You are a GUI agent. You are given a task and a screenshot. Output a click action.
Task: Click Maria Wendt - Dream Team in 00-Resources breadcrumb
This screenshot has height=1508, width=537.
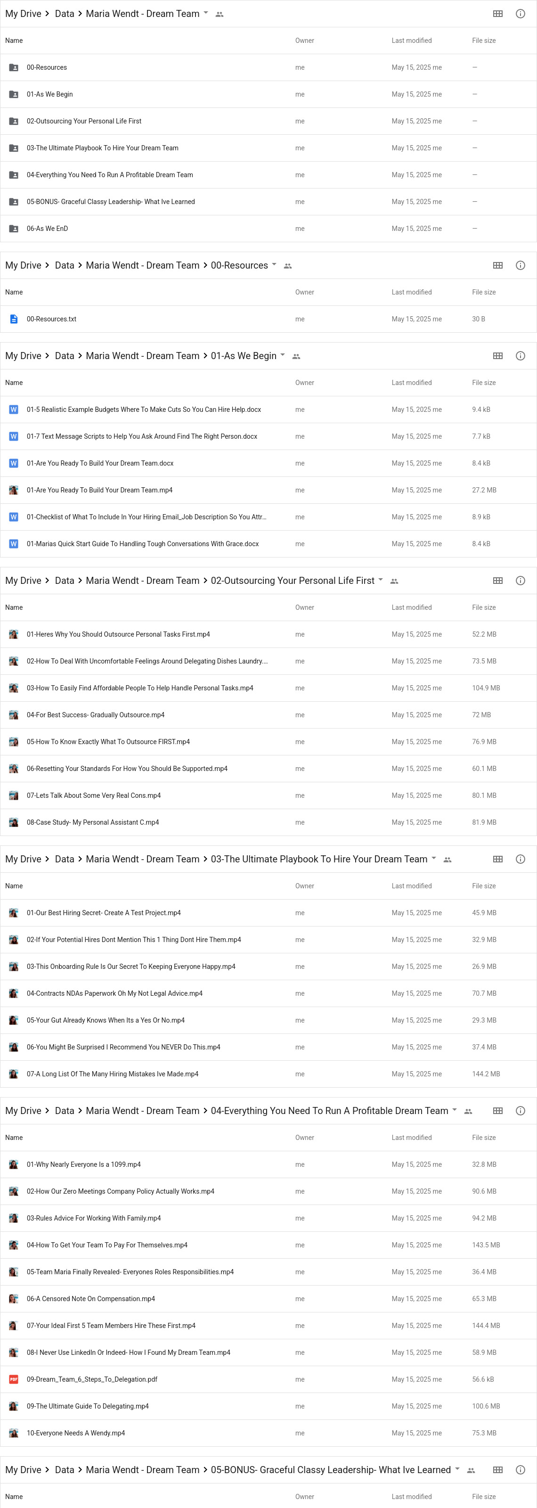pyautogui.click(x=143, y=265)
